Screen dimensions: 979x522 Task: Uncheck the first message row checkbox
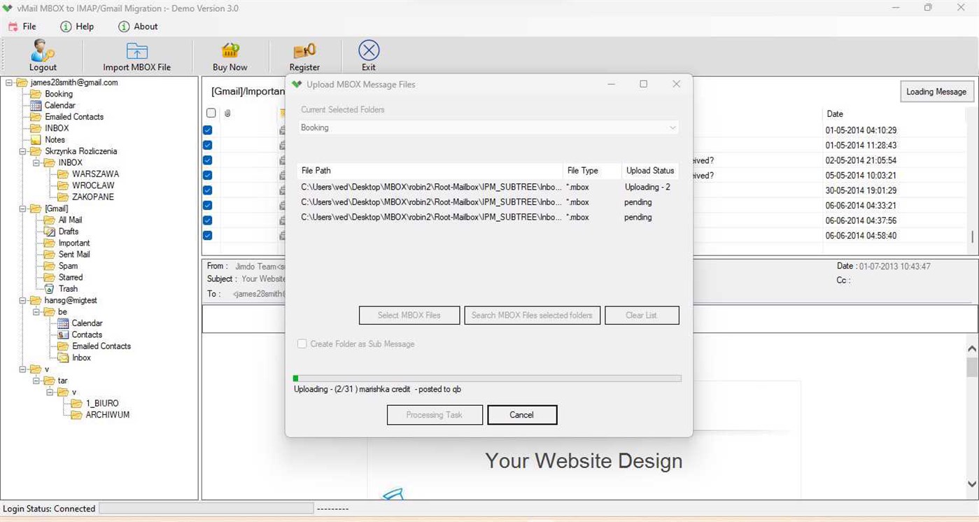(x=207, y=129)
